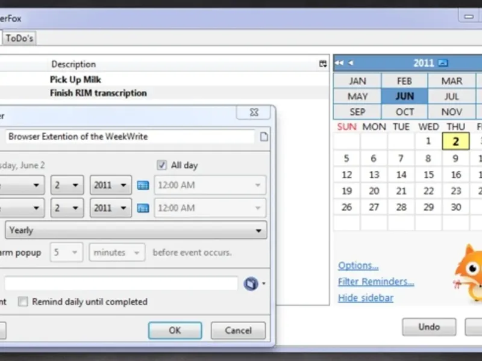Open the end date calendar picker icon
Image resolution: width=482 pixels, height=361 pixels.
tap(143, 208)
